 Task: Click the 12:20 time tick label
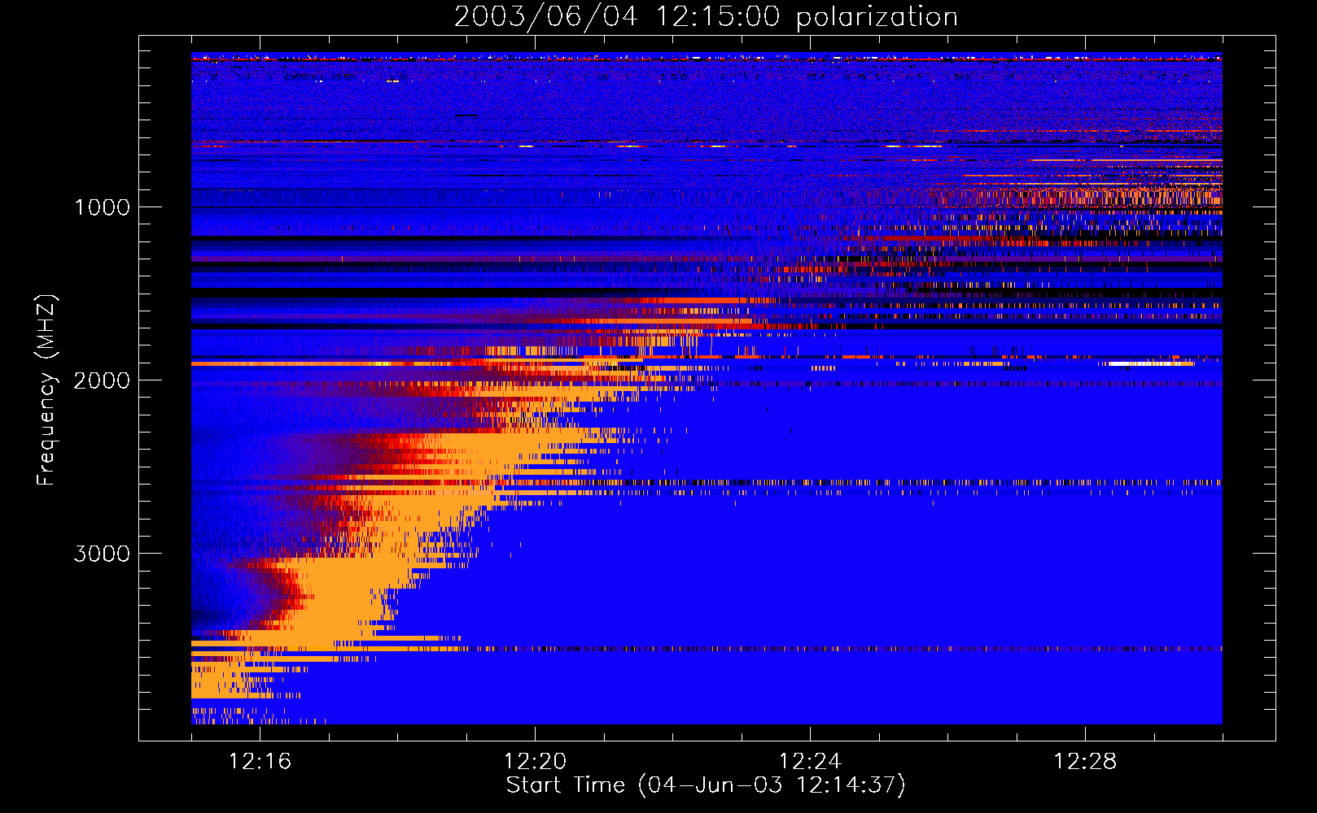(x=535, y=762)
